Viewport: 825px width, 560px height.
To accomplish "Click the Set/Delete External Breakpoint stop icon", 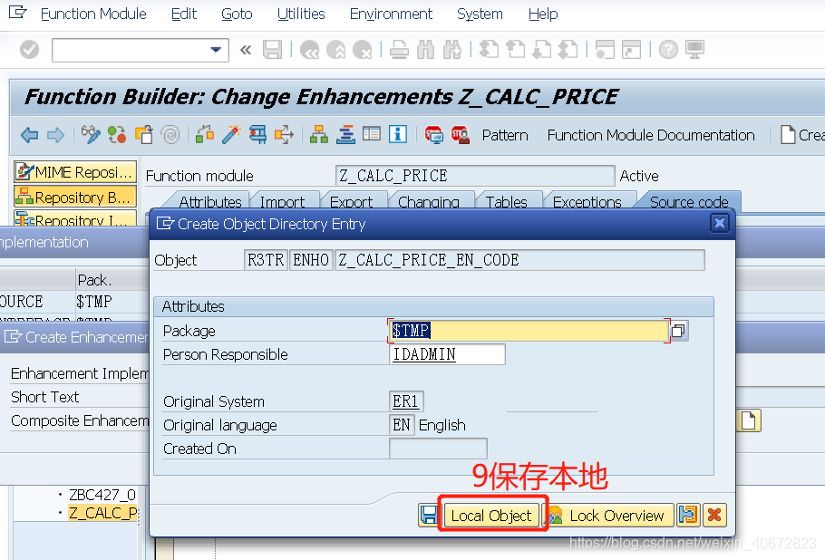I will [461, 135].
